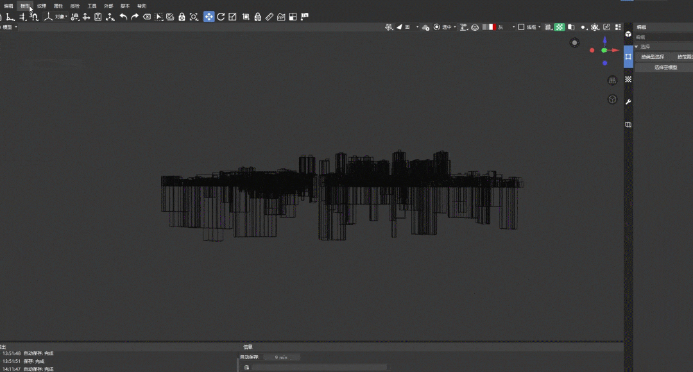693x372 pixels.
Task: Toggle the lock selection icon
Action: click(x=182, y=17)
